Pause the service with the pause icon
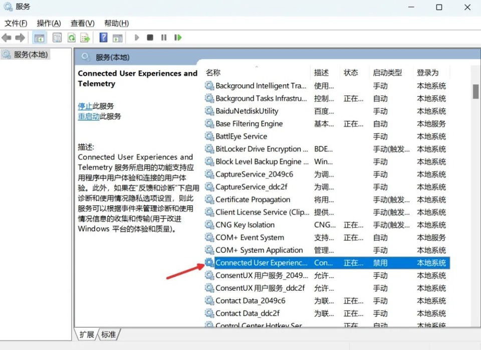Viewport: 481px width, 350px height. click(x=164, y=37)
